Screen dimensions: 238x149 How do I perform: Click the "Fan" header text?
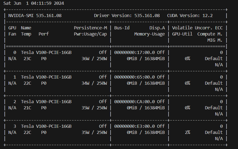click(12, 34)
